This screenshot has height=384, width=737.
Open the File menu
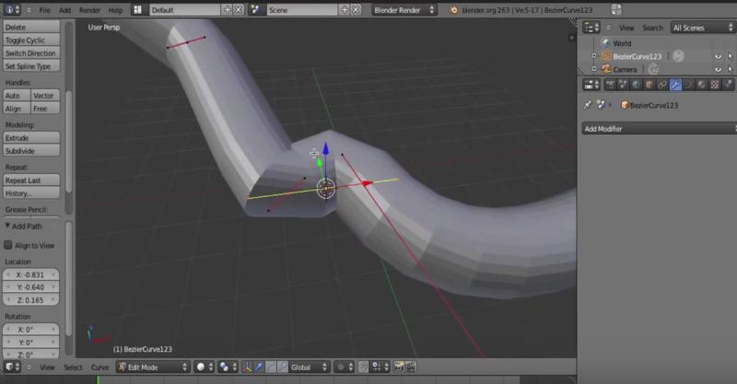click(44, 10)
